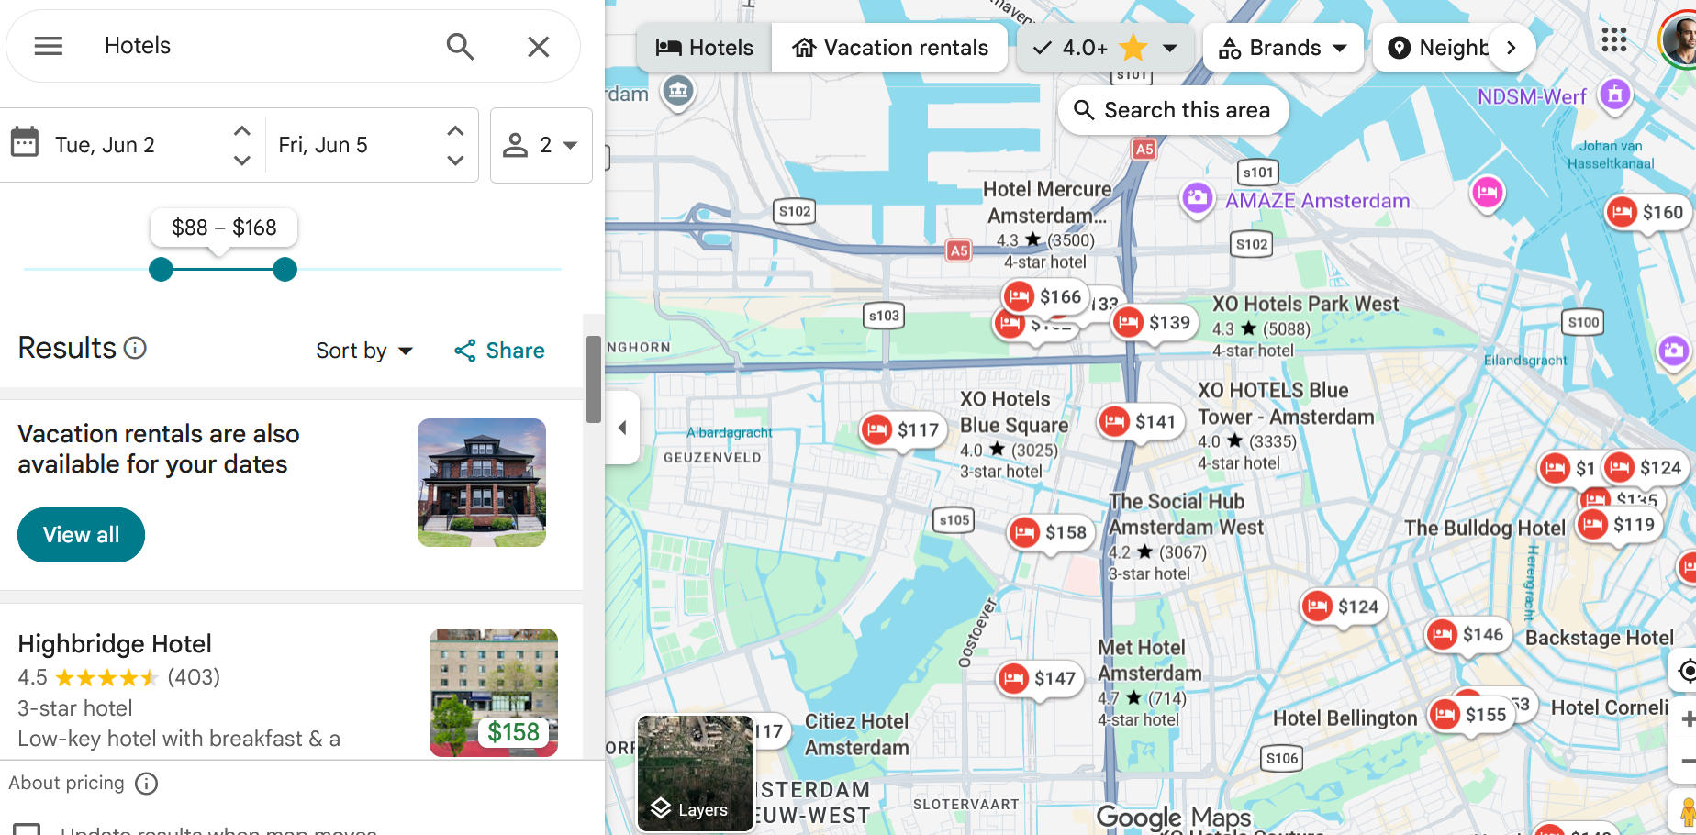Image resolution: width=1696 pixels, height=835 pixels.
Task: Open the Neighborhoods filter chip
Action: click(1437, 48)
